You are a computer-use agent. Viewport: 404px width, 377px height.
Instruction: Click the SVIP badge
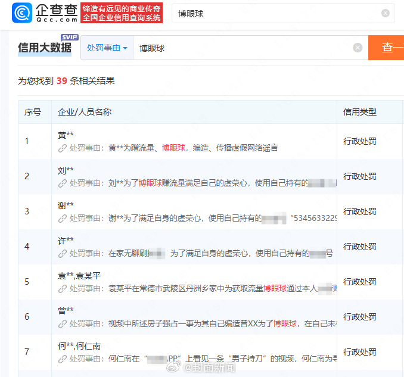tap(70, 38)
